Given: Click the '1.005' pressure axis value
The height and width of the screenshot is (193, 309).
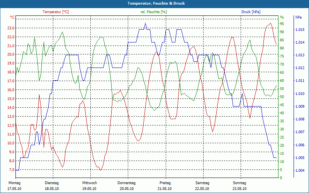Looking at the screenshot, I should click(x=300, y=157).
